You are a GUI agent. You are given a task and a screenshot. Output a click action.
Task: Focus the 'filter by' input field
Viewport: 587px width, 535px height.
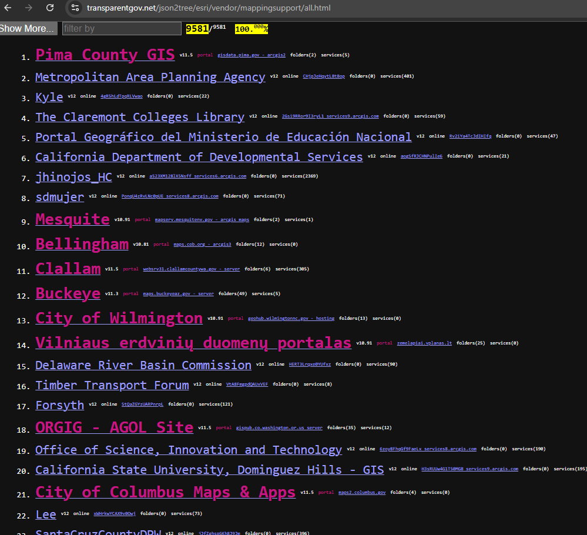point(122,28)
